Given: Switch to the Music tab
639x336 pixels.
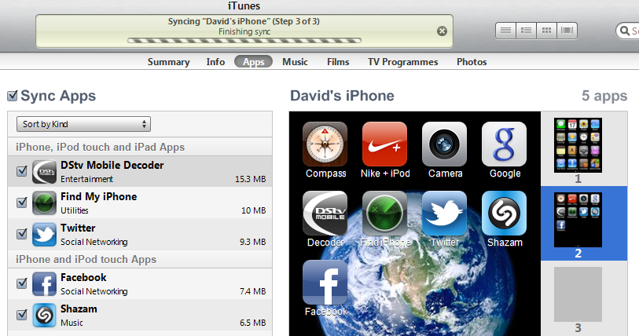Looking at the screenshot, I should [x=295, y=62].
